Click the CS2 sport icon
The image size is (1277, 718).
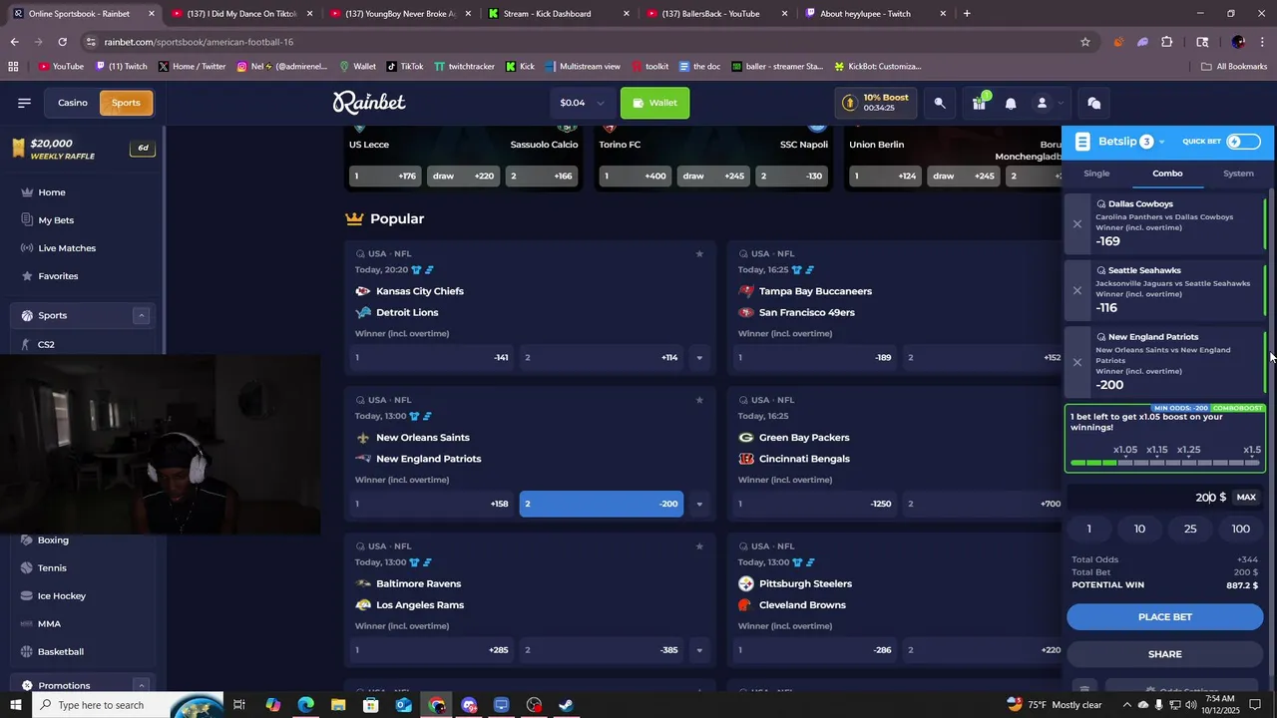click(27, 344)
